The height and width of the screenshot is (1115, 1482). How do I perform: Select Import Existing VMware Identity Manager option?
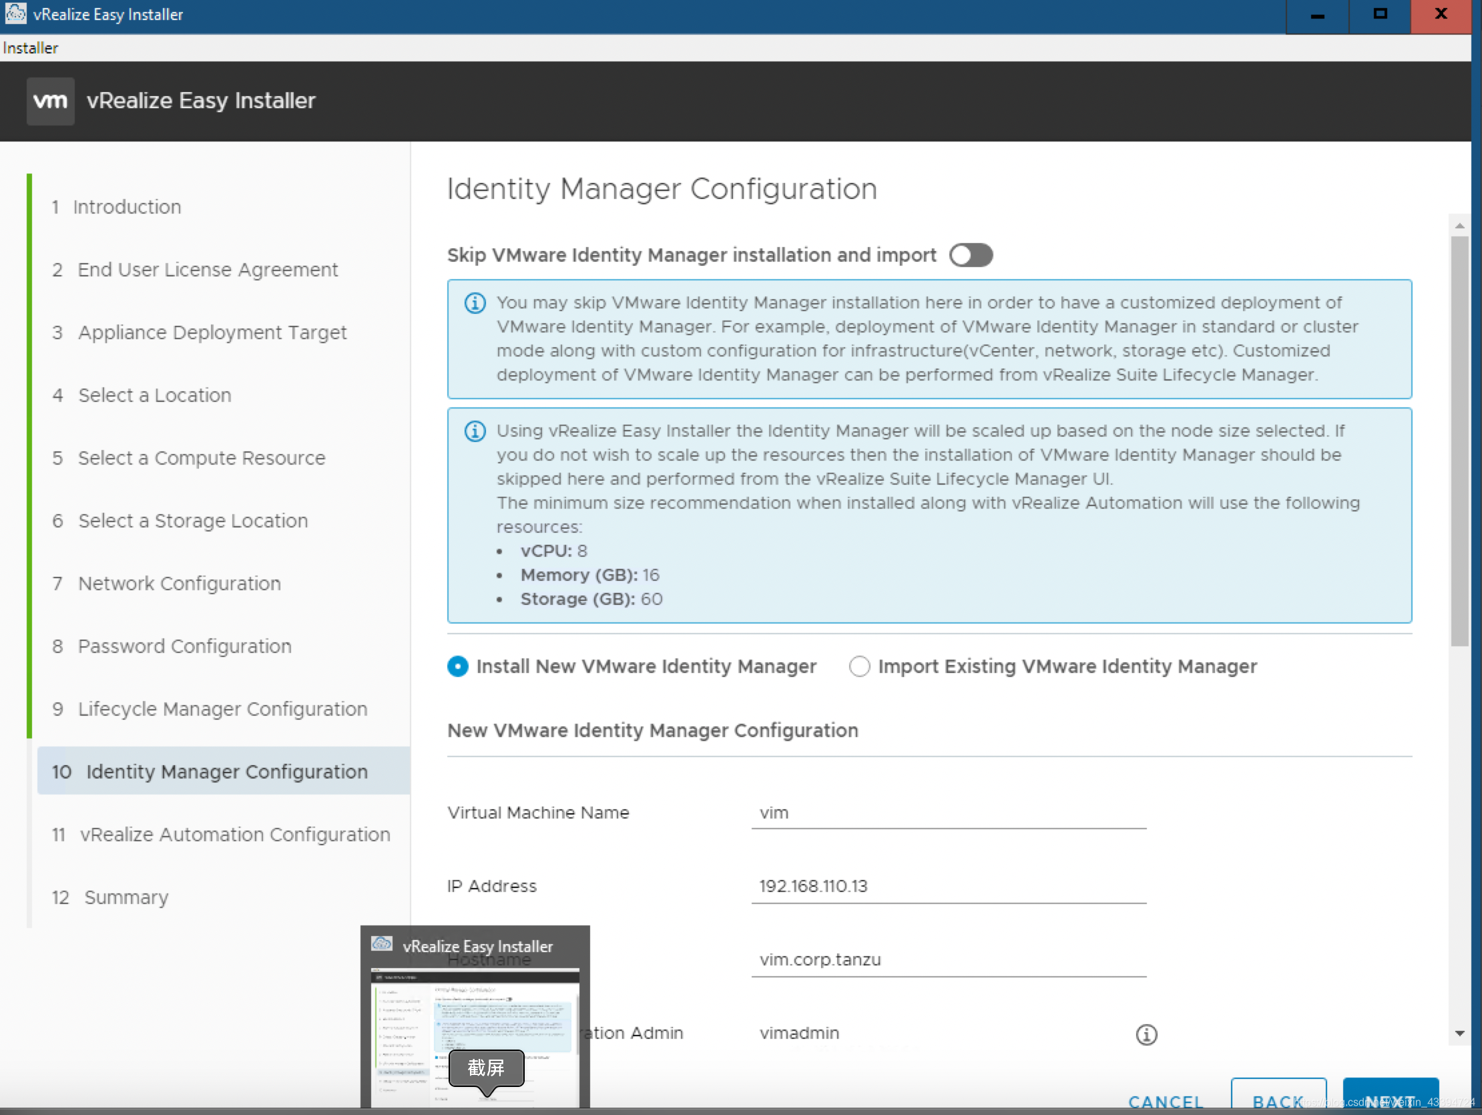(859, 666)
